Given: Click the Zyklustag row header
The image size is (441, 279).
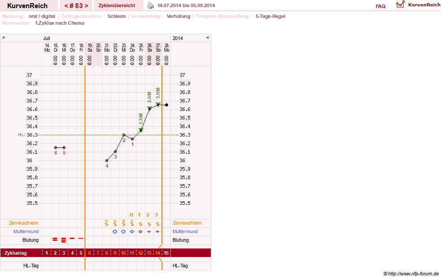Looking at the screenshot, I should click(x=16, y=253).
